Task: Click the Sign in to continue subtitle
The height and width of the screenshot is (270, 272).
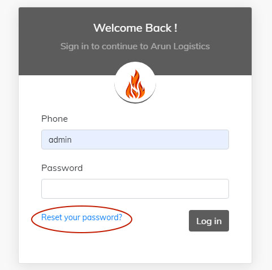Action: coord(135,46)
